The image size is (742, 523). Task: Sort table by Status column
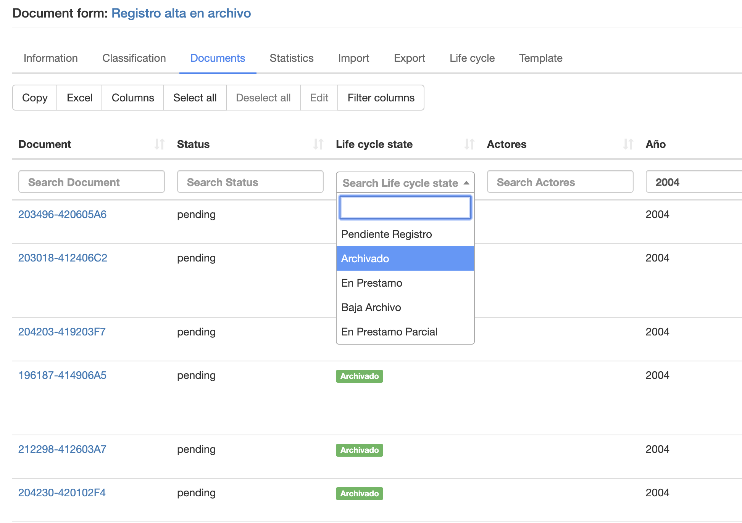point(318,144)
